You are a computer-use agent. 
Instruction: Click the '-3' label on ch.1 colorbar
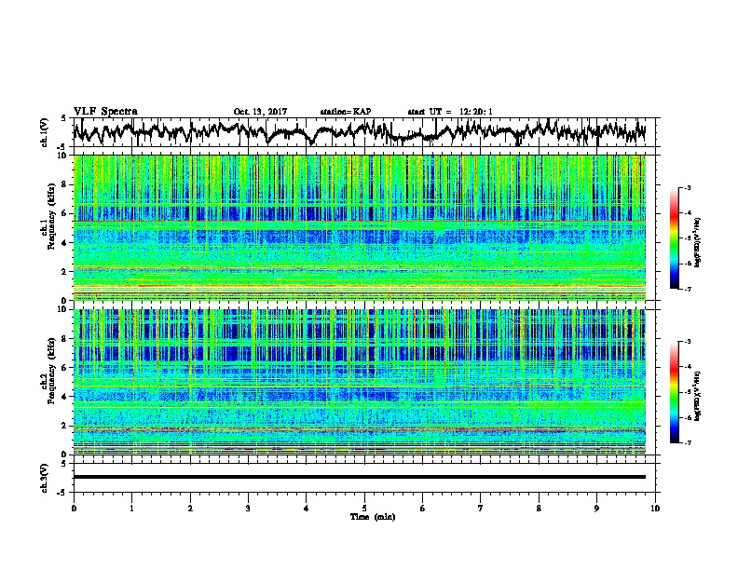[687, 187]
